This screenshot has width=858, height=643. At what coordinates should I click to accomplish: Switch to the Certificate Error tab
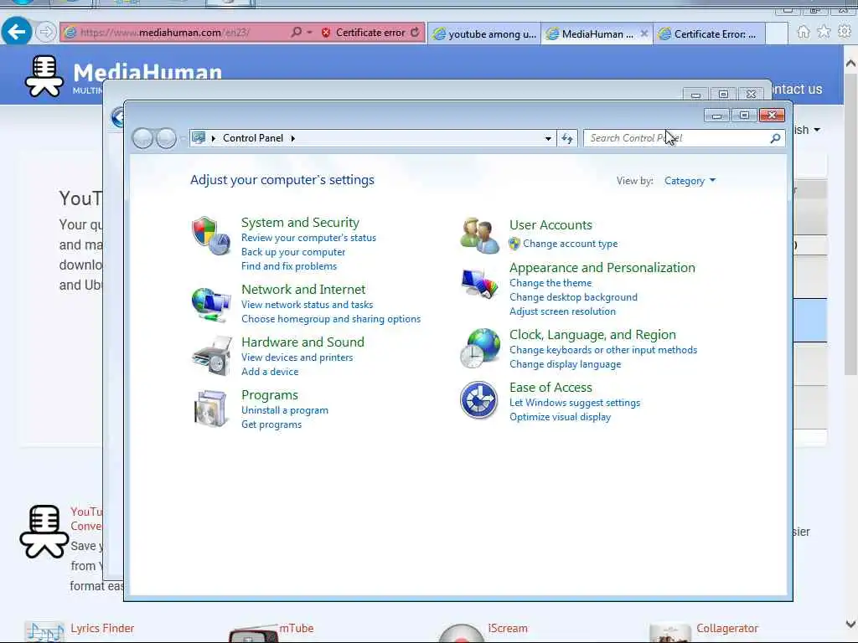[709, 33]
